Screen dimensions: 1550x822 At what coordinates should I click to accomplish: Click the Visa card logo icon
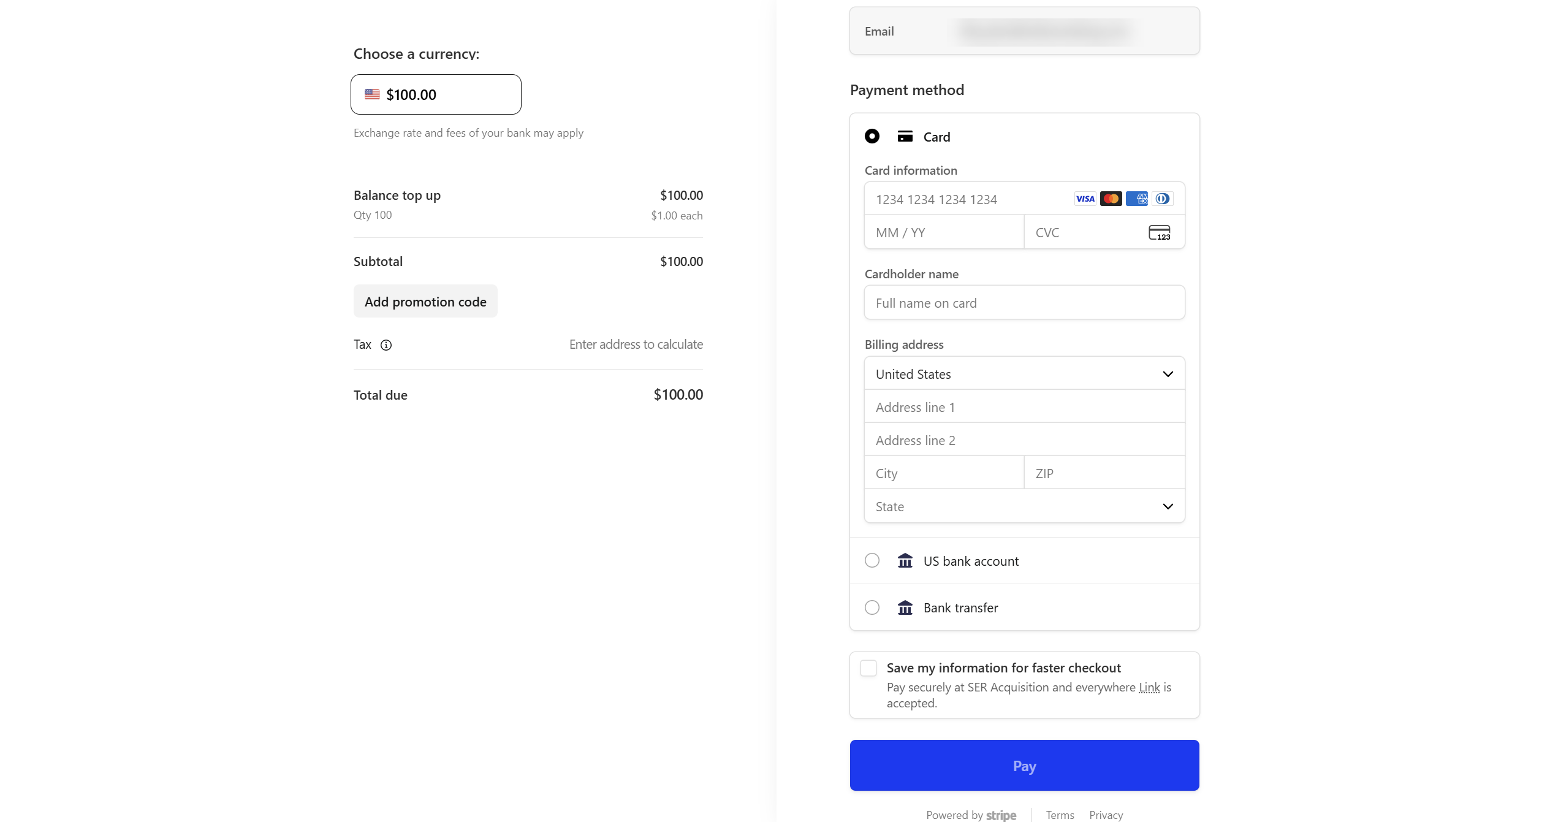point(1084,199)
